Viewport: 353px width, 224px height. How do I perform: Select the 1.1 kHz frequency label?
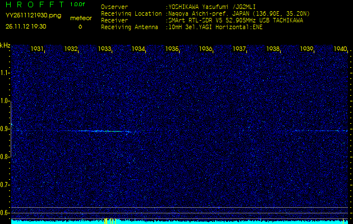(5, 73)
